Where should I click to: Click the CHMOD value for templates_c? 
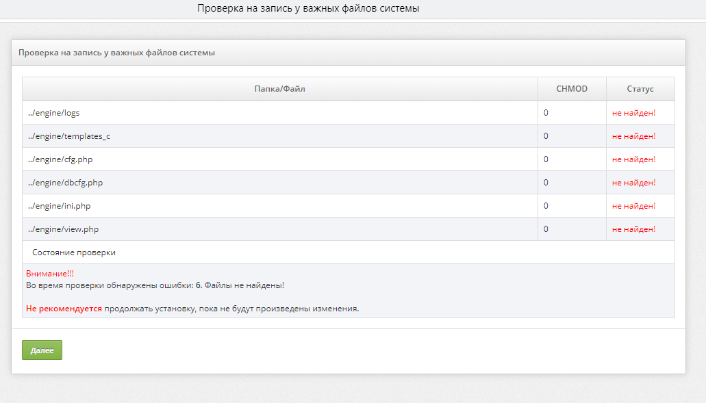(546, 136)
